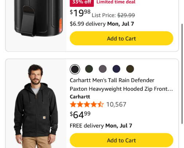
Task: Select the black color swatch for the hoodie
Action: click(75, 69)
